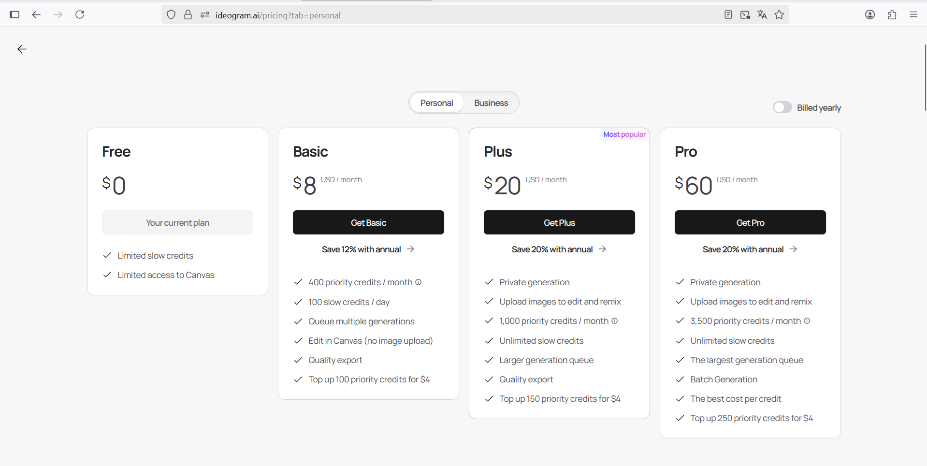Click info icon beside 400 priority credits
The width and height of the screenshot is (927, 466).
pyautogui.click(x=419, y=282)
